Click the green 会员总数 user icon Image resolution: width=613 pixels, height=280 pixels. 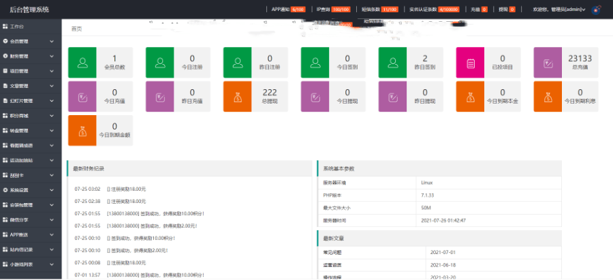point(82,63)
